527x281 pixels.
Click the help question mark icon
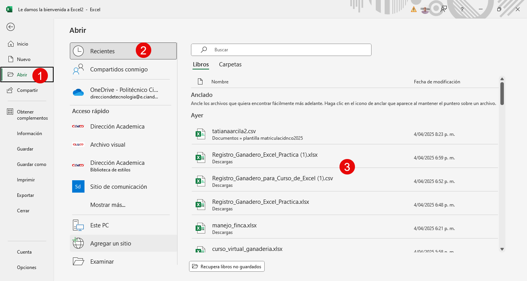pyautogui.click(x=462, y=9)
